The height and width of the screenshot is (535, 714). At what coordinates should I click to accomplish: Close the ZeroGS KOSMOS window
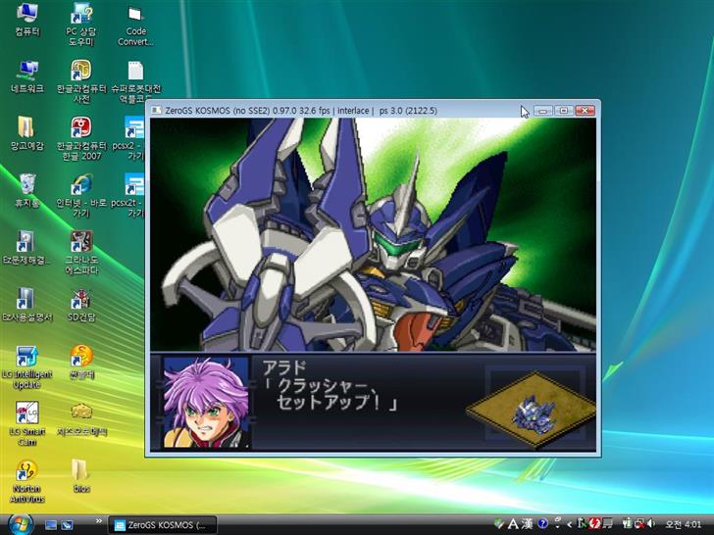point(585,110)
